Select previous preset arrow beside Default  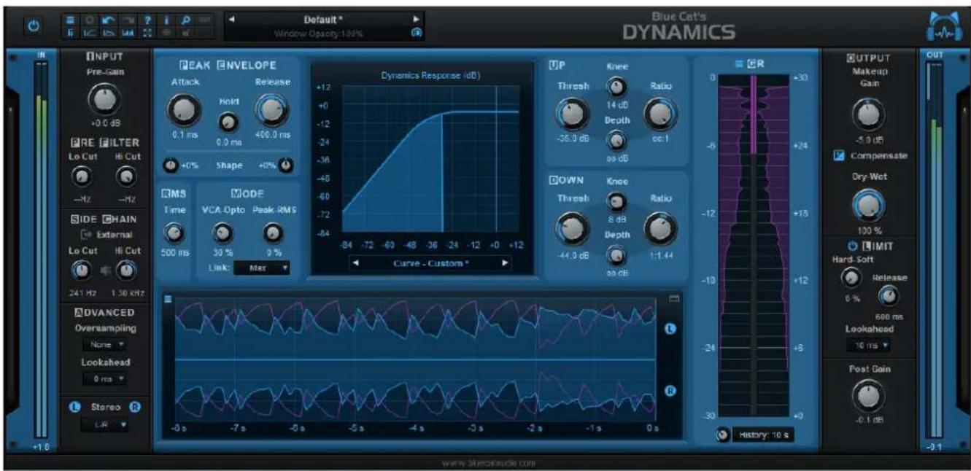[232, 20]
